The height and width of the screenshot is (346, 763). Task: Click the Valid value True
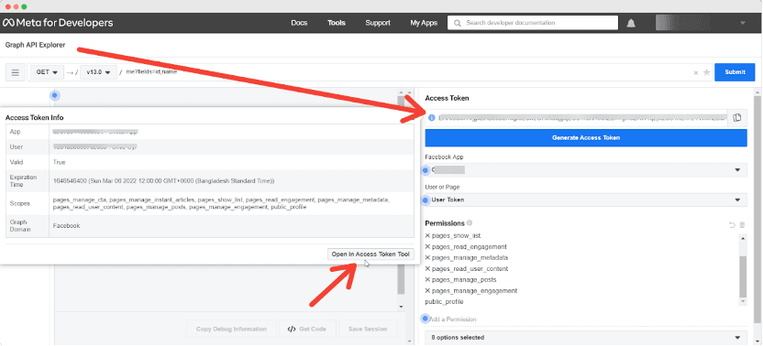pyautogui.click(x=59, y=162)
